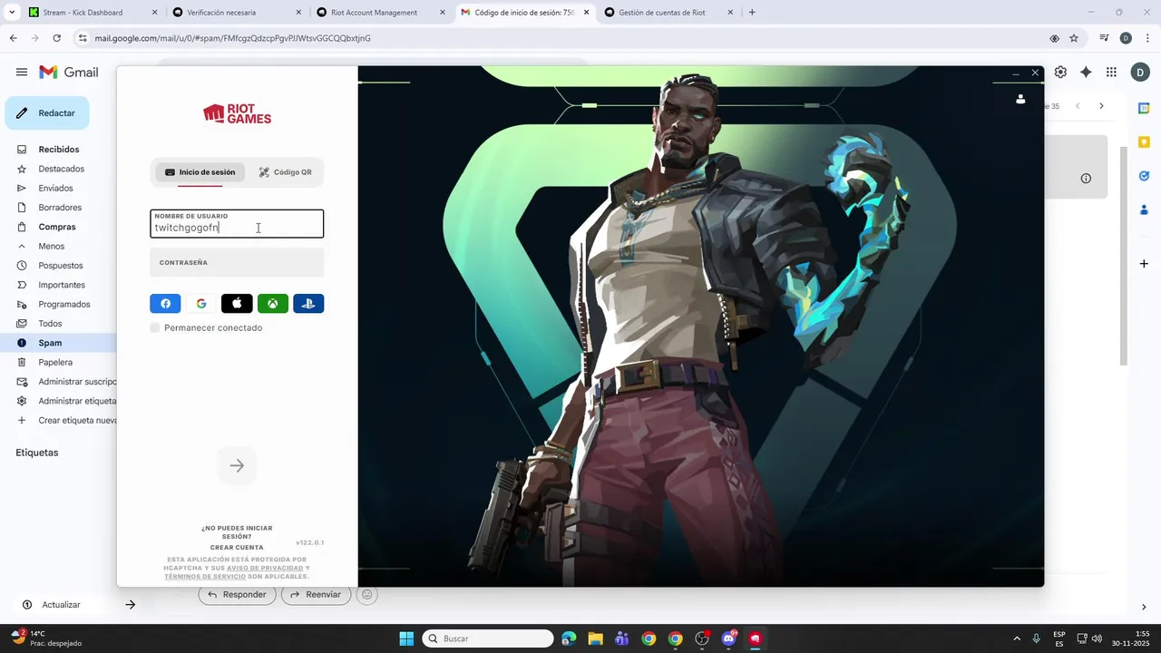Open Google Keep side panel icon

coord(1144,142)
